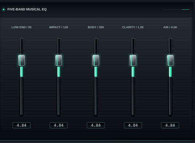The height and width of the screenshot is (143, 195).
Task: Click the LOW END / 55 slider handle
Action: [x=22, y=61]
